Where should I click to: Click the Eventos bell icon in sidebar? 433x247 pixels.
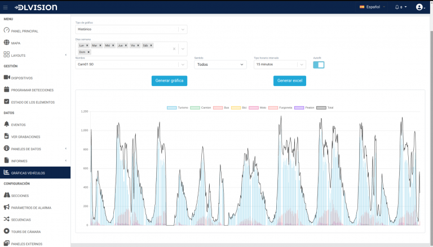click(7, 124)
